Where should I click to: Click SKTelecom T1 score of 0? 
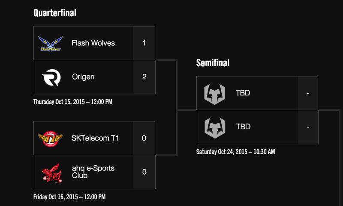[x=144, y=138]
